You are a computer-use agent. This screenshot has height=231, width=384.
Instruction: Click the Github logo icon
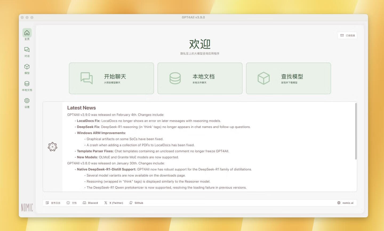[x=131, y=203]
